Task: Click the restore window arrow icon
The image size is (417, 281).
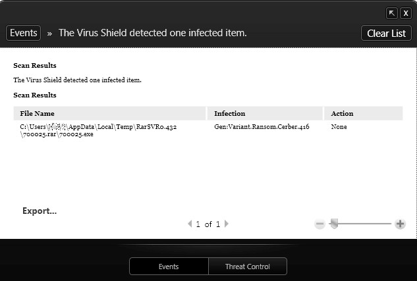Action: pos(392,13)
